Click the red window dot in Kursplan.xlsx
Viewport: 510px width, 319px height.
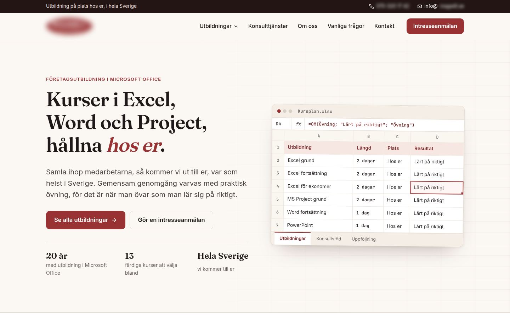tap(279, 111)
